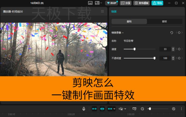Reset the 特效参数 effect parameters
The image size is (186, 117).
(x=171, y=33)
